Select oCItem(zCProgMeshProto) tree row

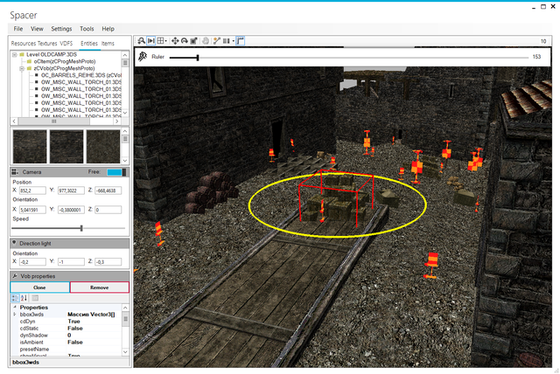pyautogui.click(x=65, y=61)
